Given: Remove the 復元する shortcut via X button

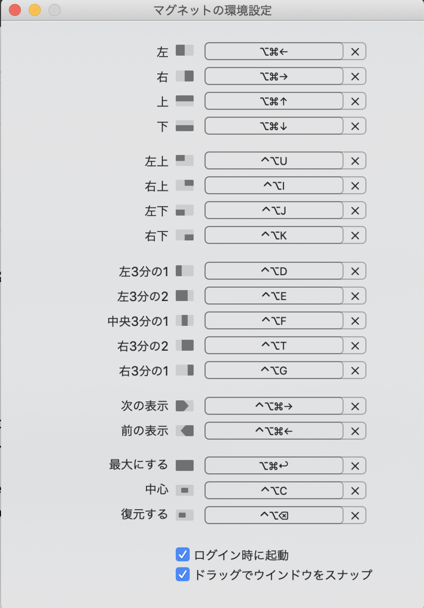Looking at the screenshot, I should click(355, 515).
